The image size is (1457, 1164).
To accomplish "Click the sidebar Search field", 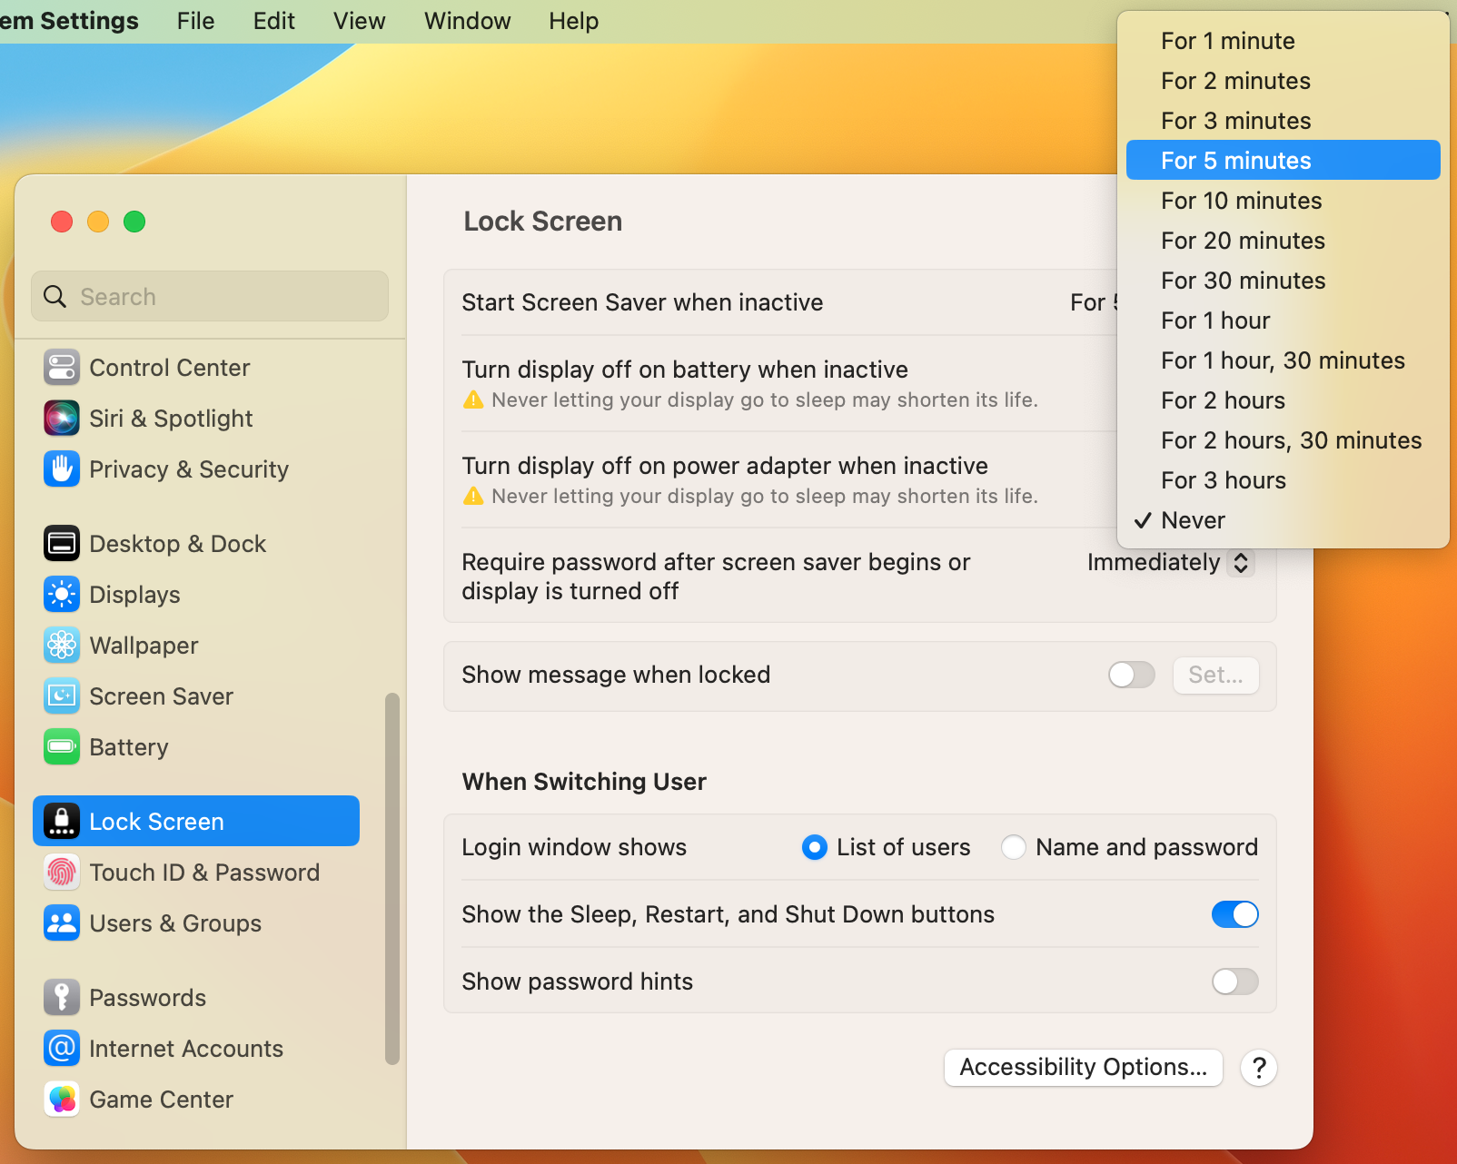I will click(x=210, y=297).
